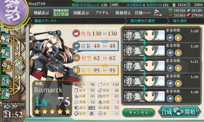Open the 図鑑表示 encyclopedia menu
The image size is (204, 122).
(81, 13)
